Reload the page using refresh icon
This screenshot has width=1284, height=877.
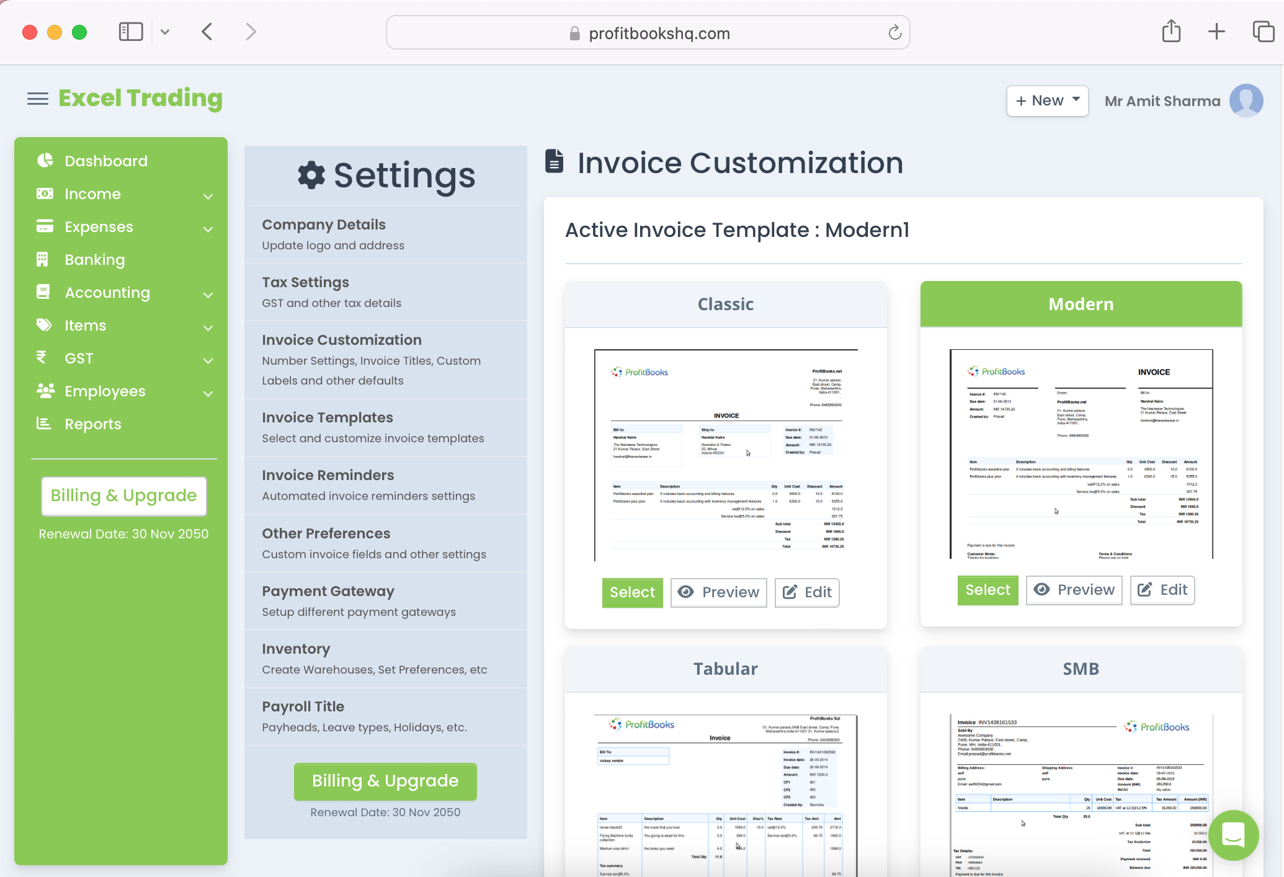[894, 33]
